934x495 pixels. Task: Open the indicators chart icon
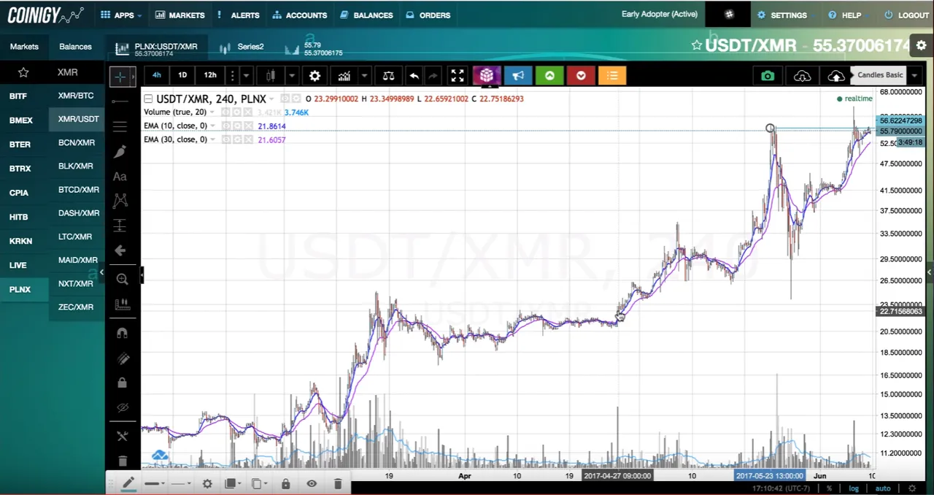[x=343, y=75]
